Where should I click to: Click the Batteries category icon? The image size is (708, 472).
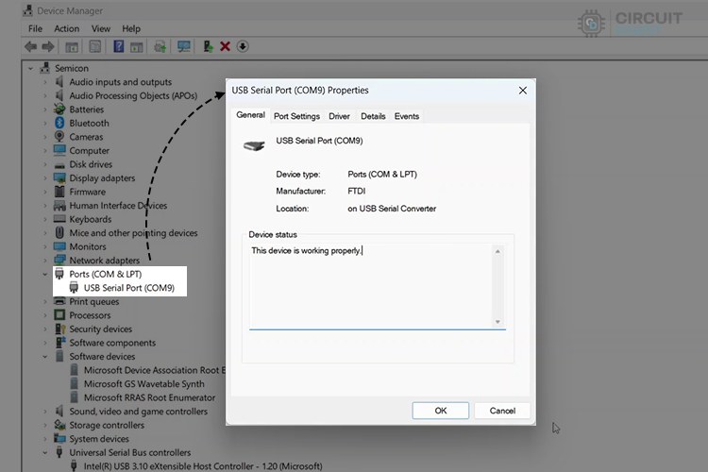pyautogui.click(x=59, y=110)
